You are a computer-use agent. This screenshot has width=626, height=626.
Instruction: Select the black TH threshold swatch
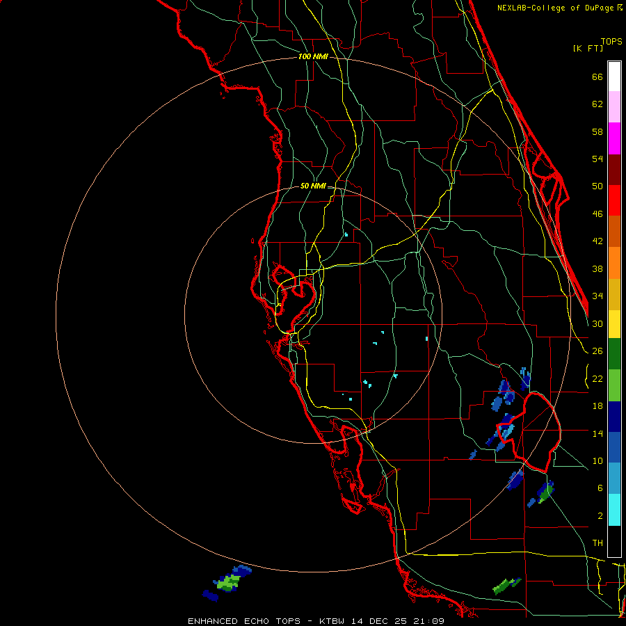tap(614, 541)
